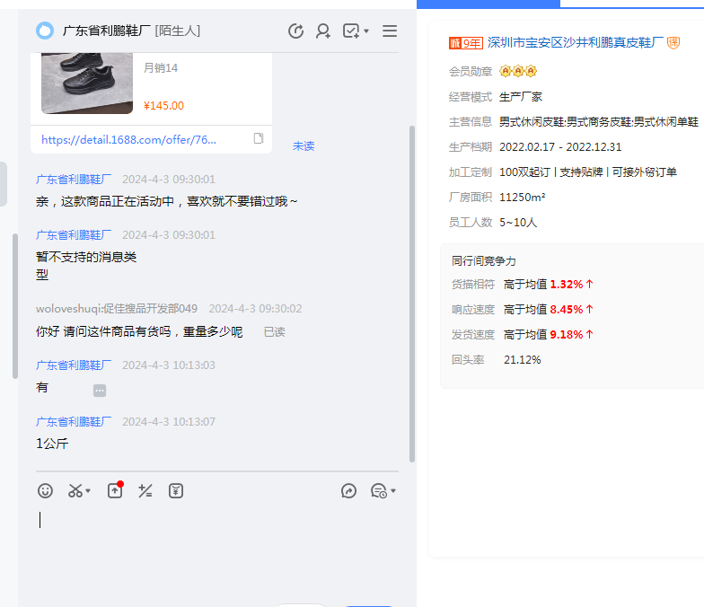The width and height of the screenshot is (704, 607).
Task: Click the file upload icon with red dot
Action: (x=115, y=490)
